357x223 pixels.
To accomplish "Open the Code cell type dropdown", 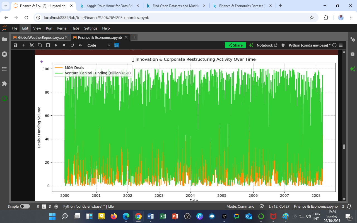I will tap(99, 45).
